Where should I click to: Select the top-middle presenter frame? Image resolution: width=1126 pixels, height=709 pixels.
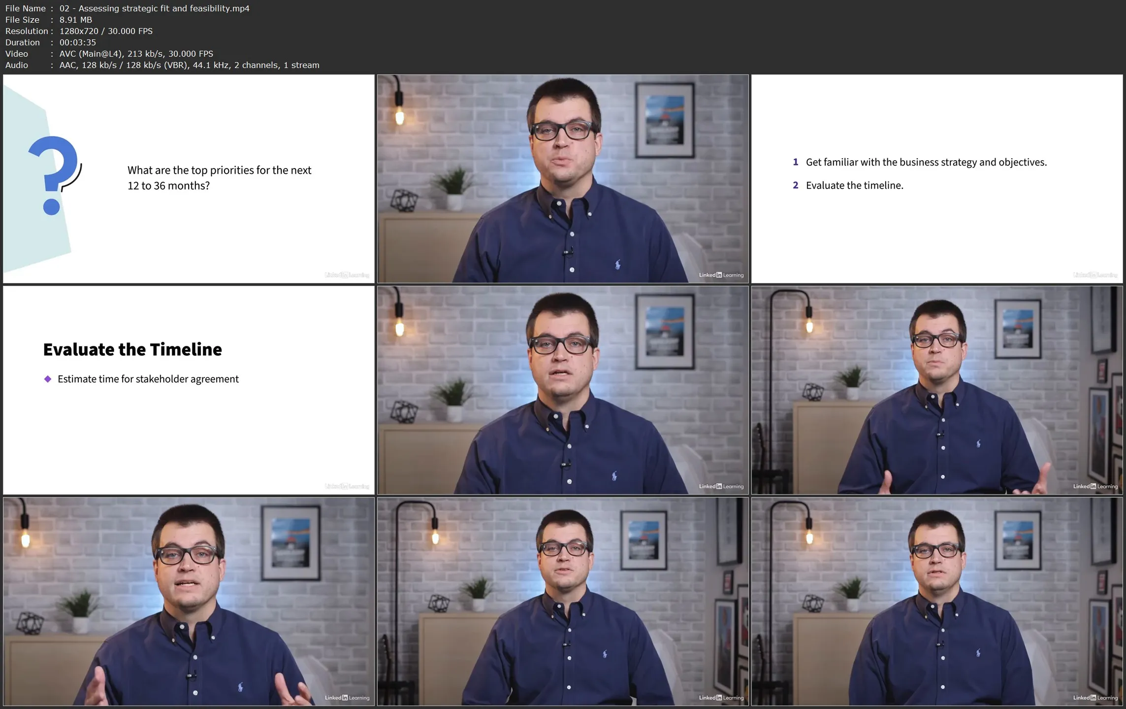click(563, 179)
